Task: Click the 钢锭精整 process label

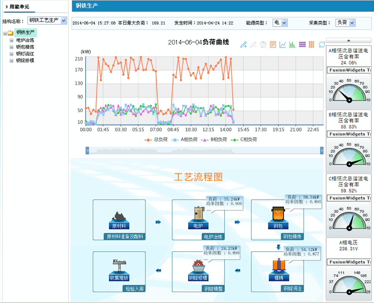Action: (x=213, y=289)
